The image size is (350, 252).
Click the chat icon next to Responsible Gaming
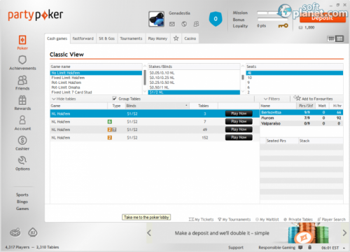(x=300, y=247)
